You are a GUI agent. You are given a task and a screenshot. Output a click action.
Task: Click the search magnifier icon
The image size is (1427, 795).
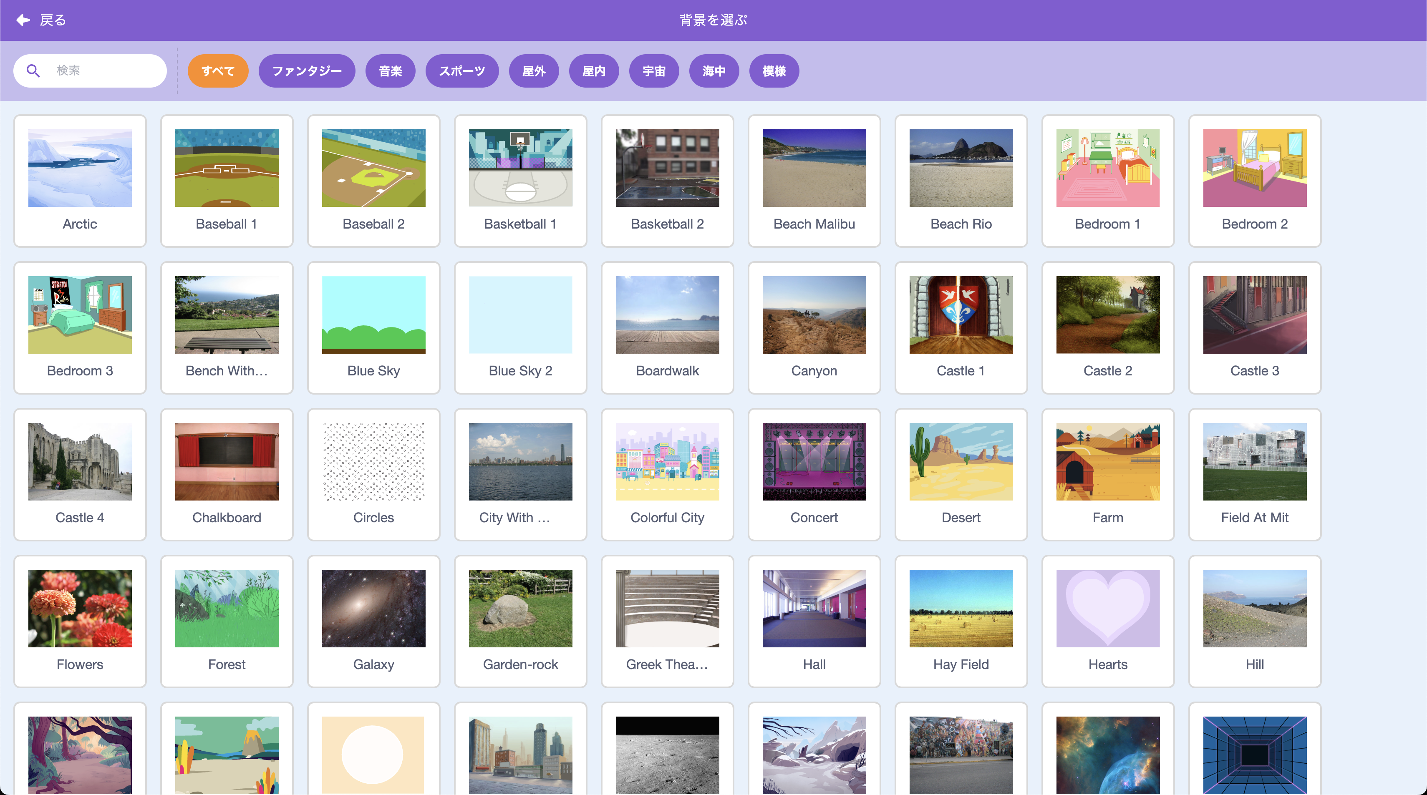[x=33, y=70]
